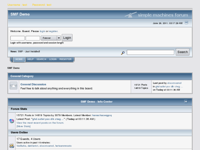The height and width of the screenshot is (150, 200).
Task: Click the 'News: SMF - Just Installed!' text
Action: (25, 51)
